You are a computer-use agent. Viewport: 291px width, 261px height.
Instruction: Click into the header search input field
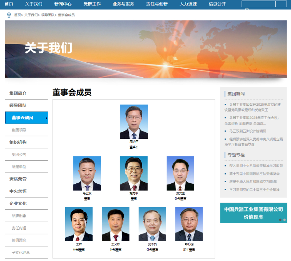click(x=258, y=4)
